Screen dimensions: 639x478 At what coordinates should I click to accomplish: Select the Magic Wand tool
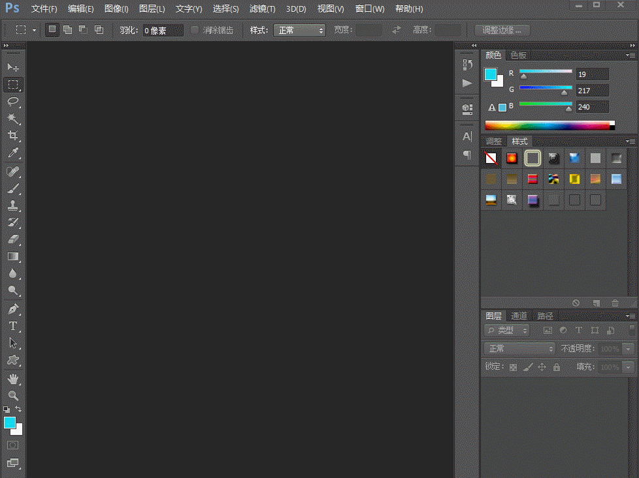[x=13, y=119]
